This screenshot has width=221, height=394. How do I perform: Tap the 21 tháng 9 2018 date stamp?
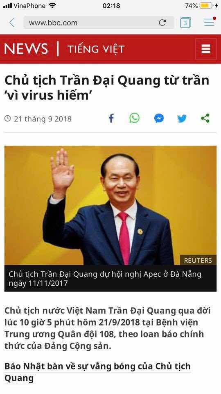point(38,119)
